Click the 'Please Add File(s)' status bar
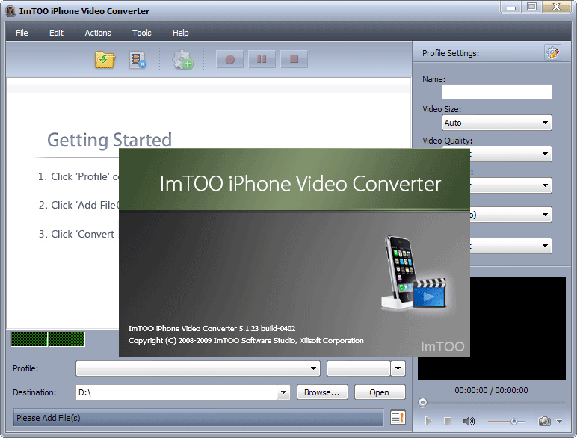The width and height of the screenshot is (577, 438). click(199, 418)
